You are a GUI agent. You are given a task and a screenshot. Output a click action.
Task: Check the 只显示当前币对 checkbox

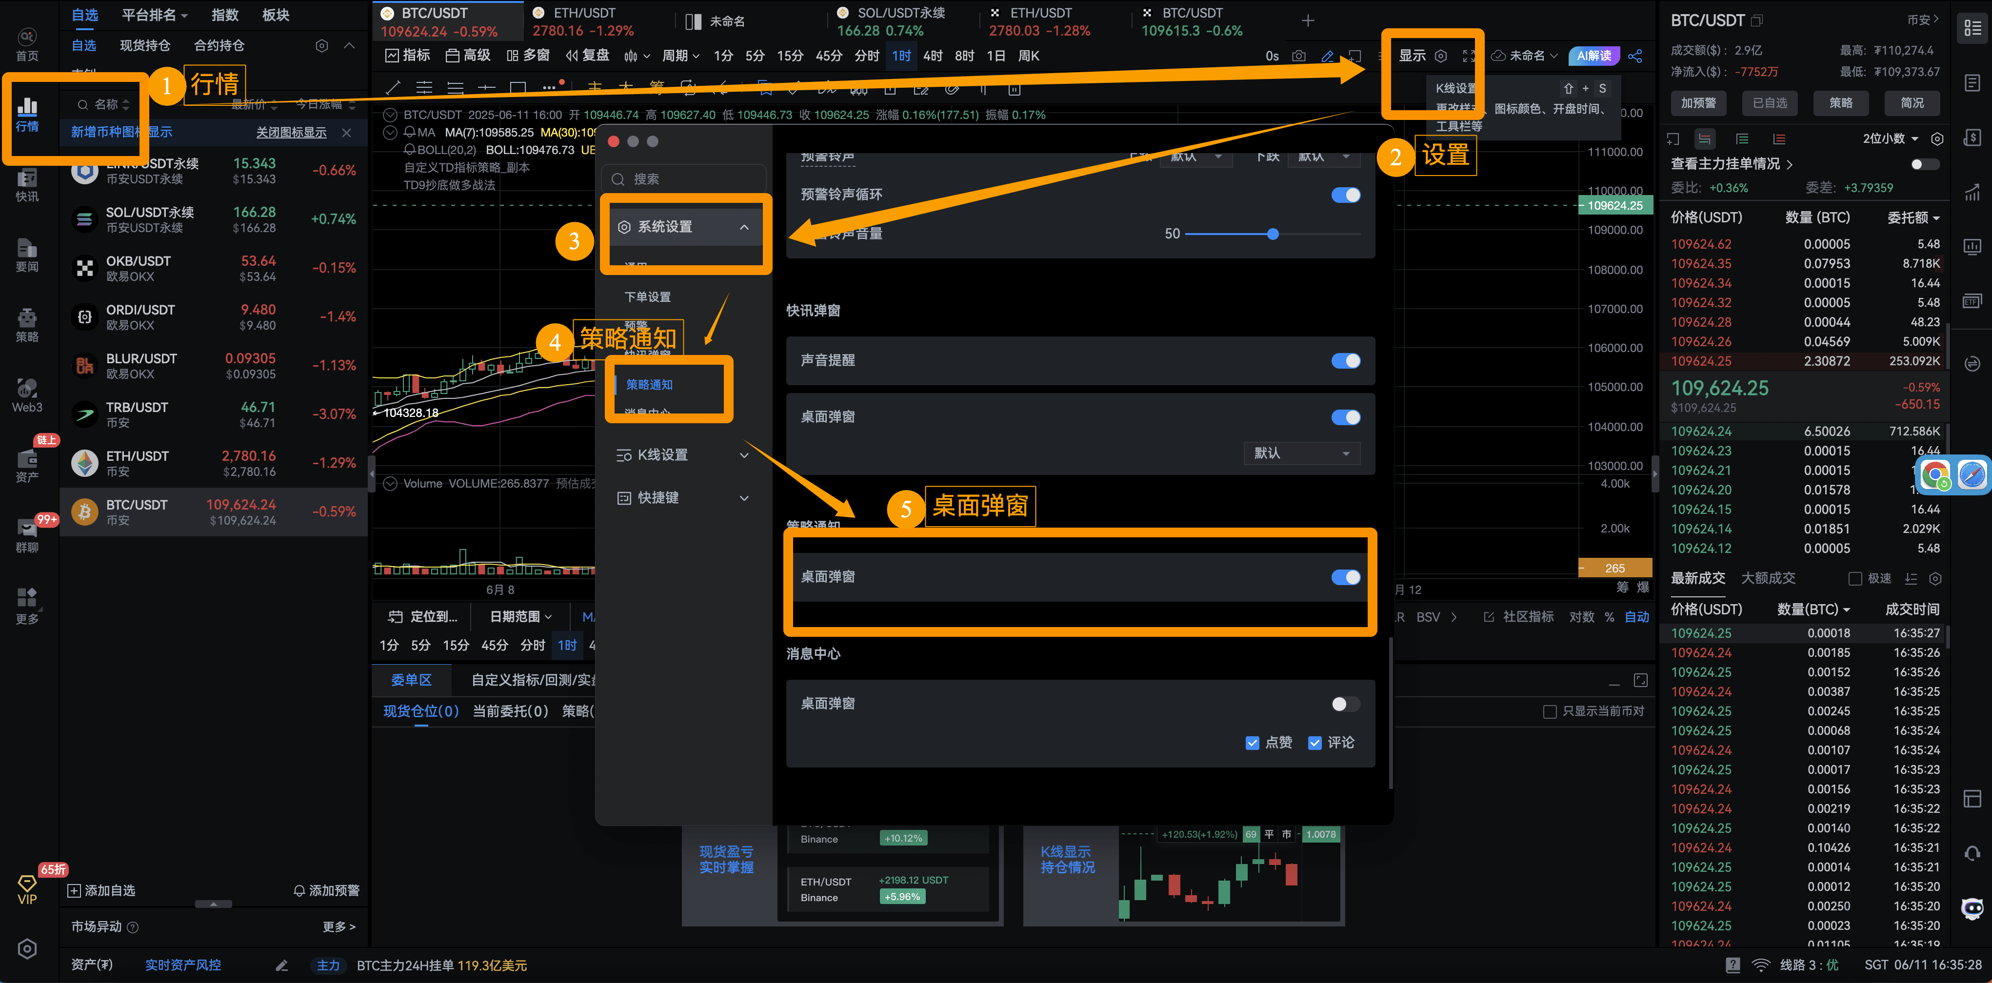[x=1550, y=712]
